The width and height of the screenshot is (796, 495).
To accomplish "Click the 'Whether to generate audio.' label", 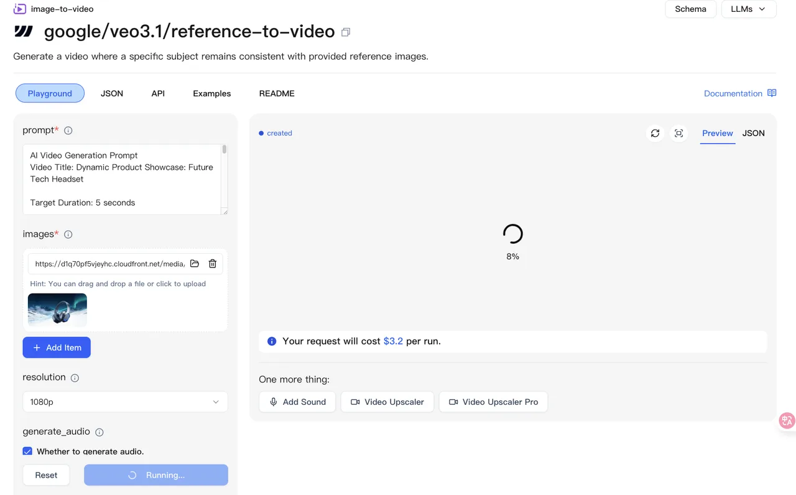I will 90,451.
